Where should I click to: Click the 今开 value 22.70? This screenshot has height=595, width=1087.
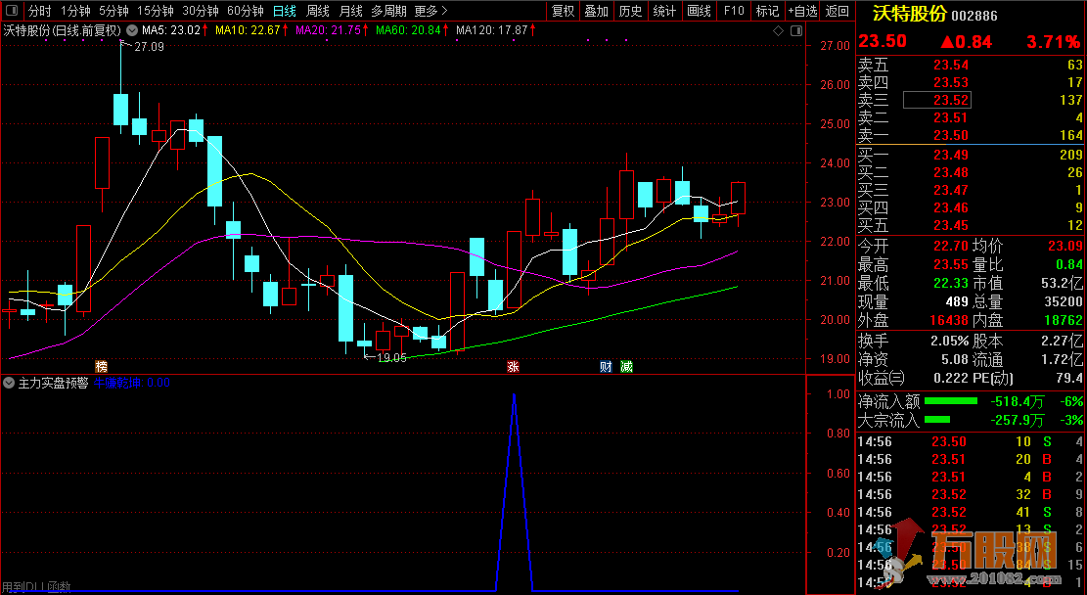pos(950,247)
